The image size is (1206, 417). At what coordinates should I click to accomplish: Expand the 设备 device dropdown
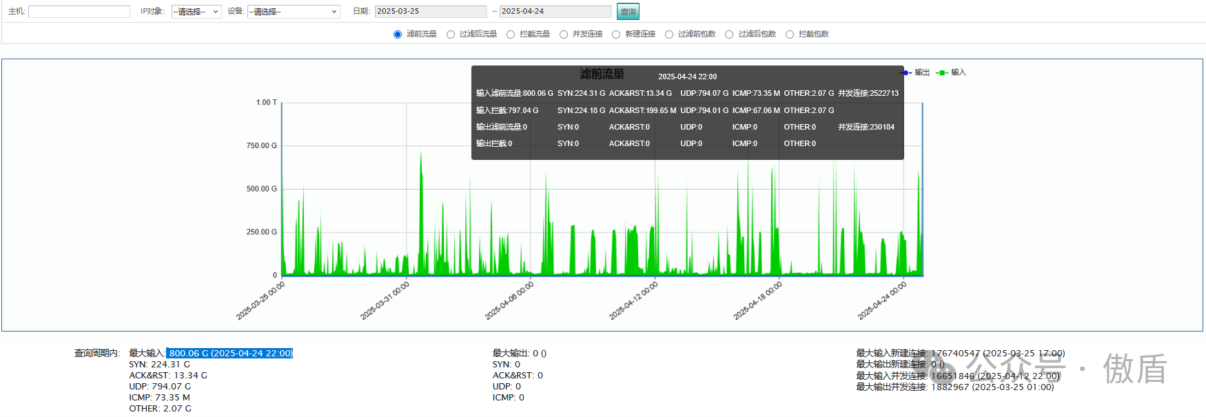pyautogui.click(x=294, y=12)
